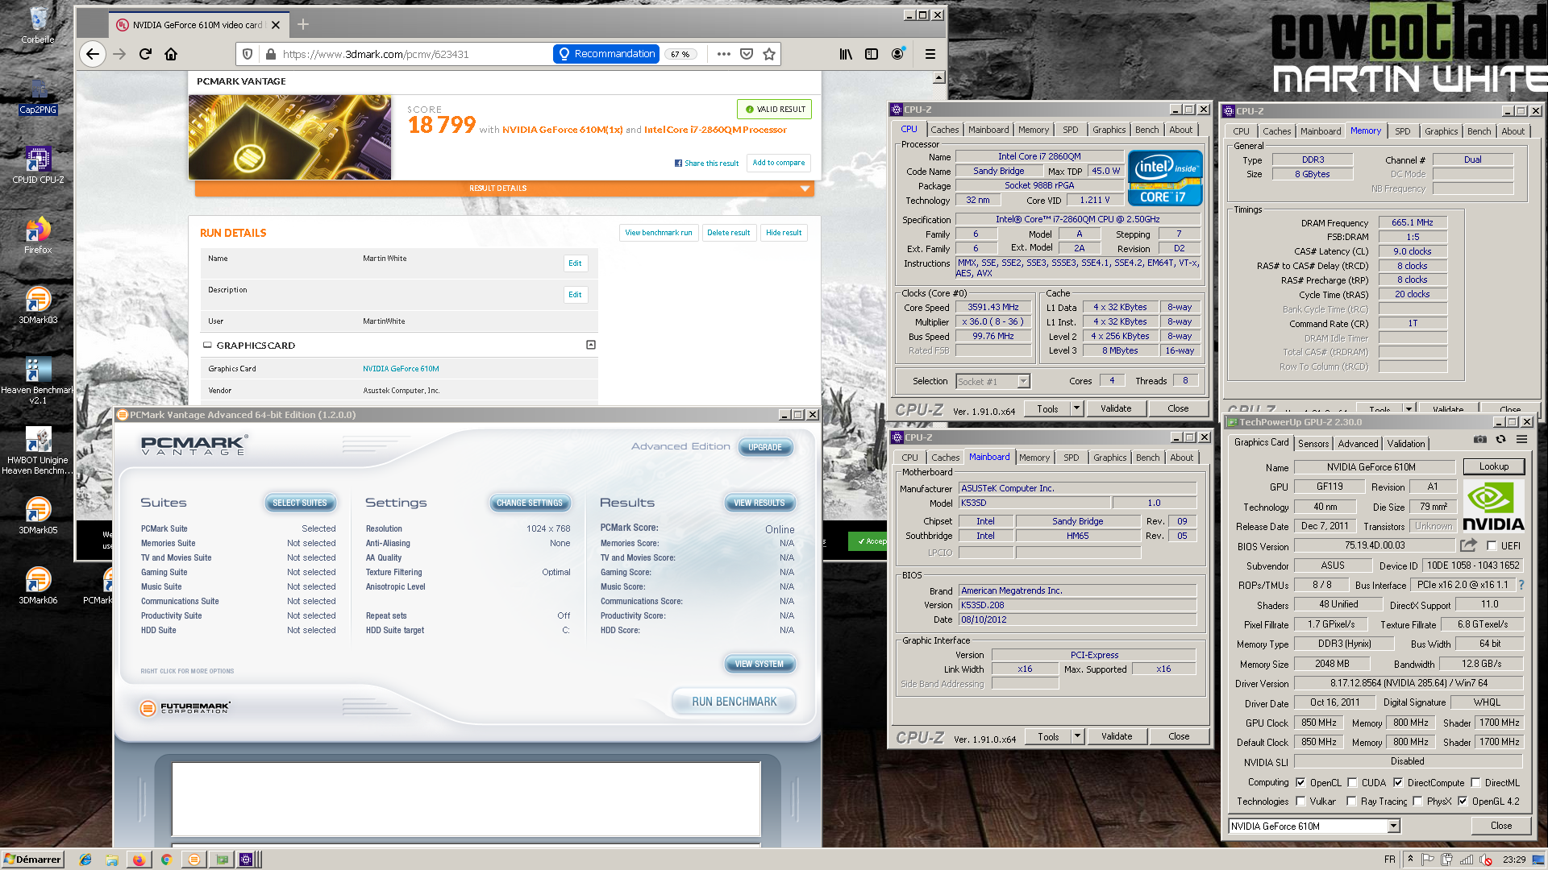Click View System button in PCMark

759,664
